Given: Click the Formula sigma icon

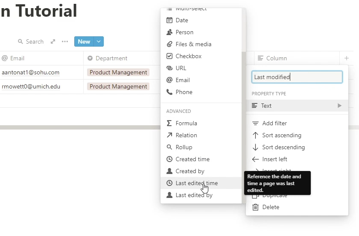Looking at the screenshot, I should pos(169,123).
